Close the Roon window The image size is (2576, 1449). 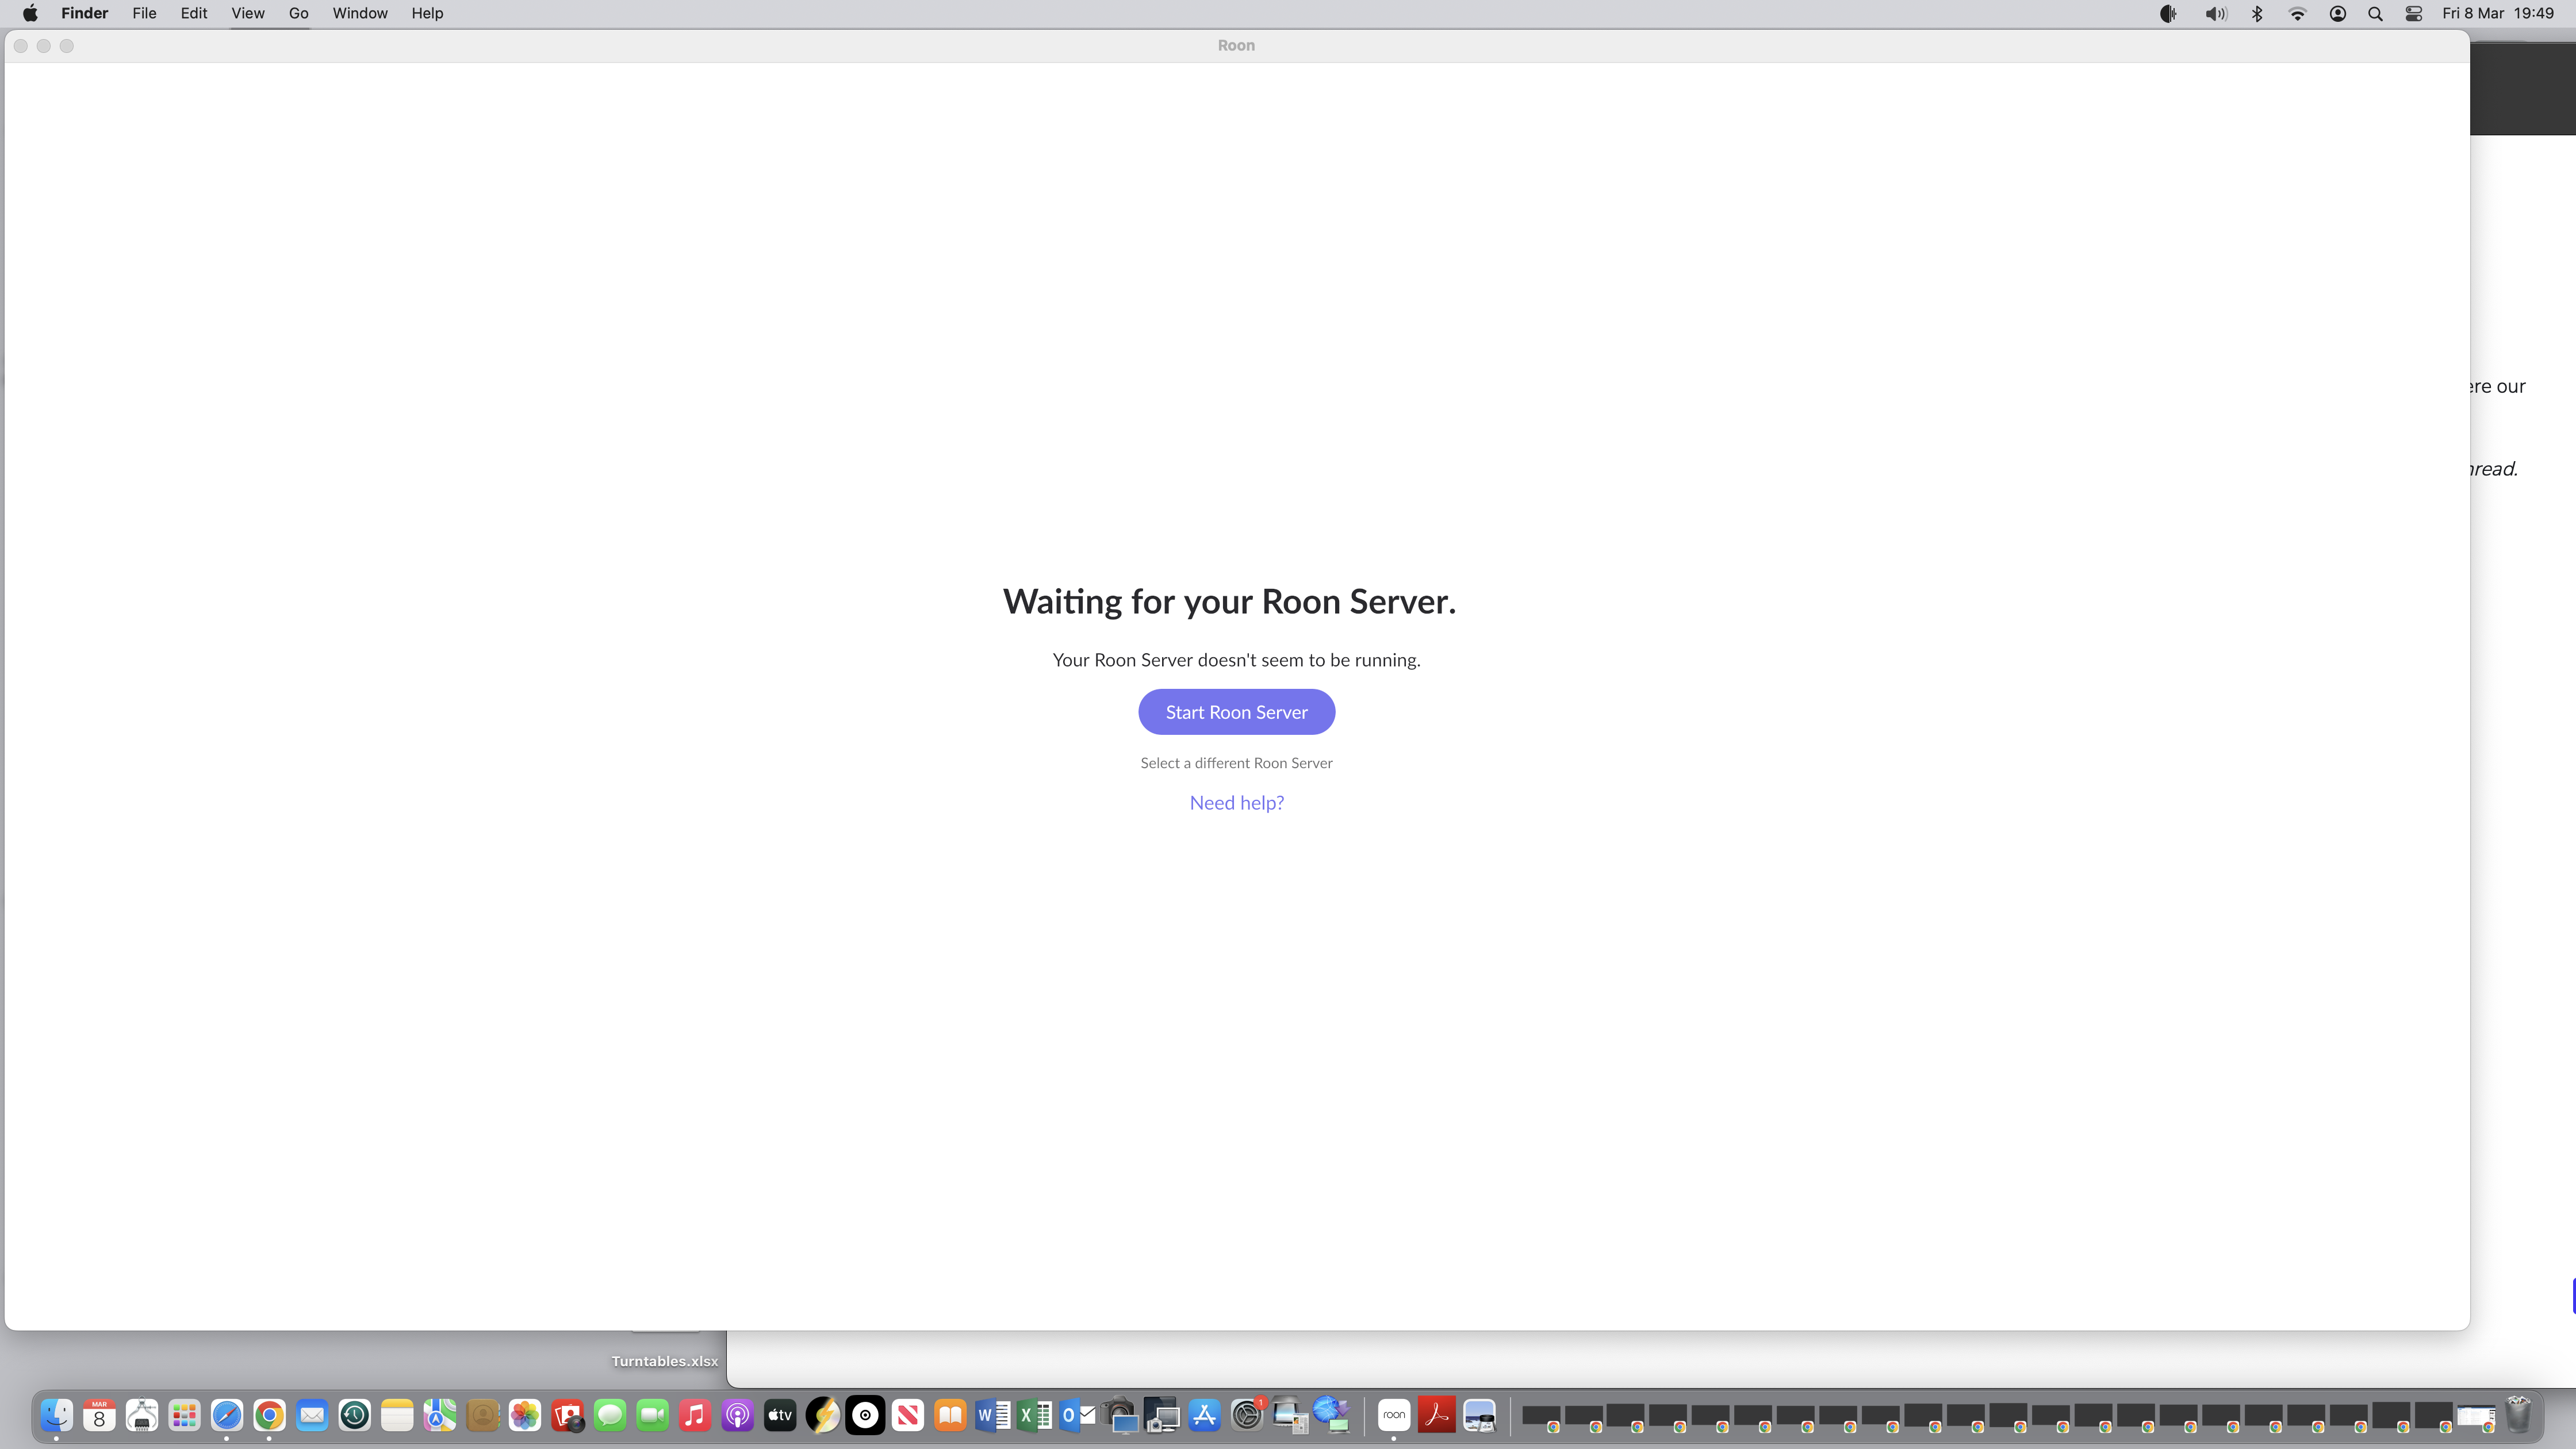21,46
